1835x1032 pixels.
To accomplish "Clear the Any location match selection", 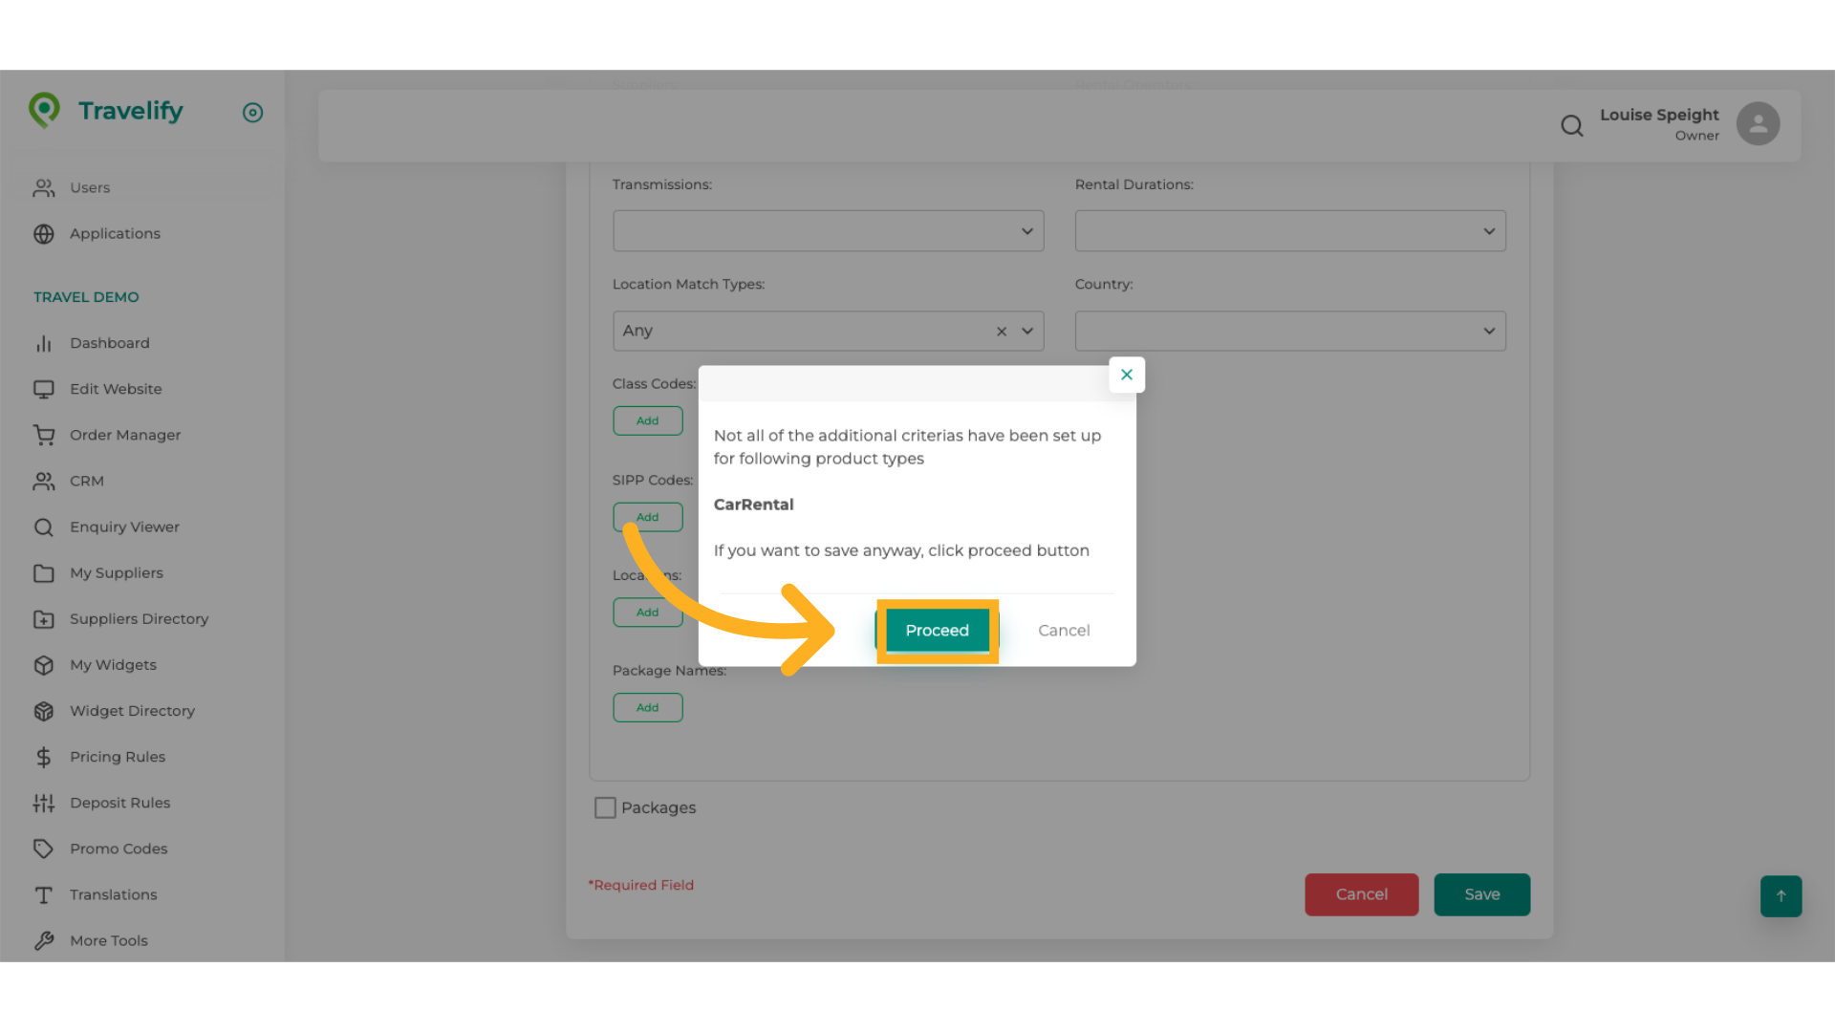I will click(1001, 331).
